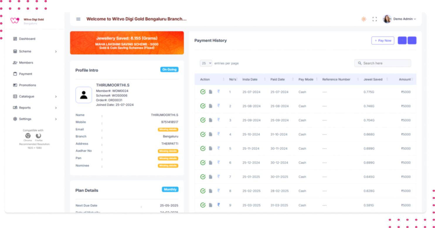Click the Demo Admin profile avatar

387,19
